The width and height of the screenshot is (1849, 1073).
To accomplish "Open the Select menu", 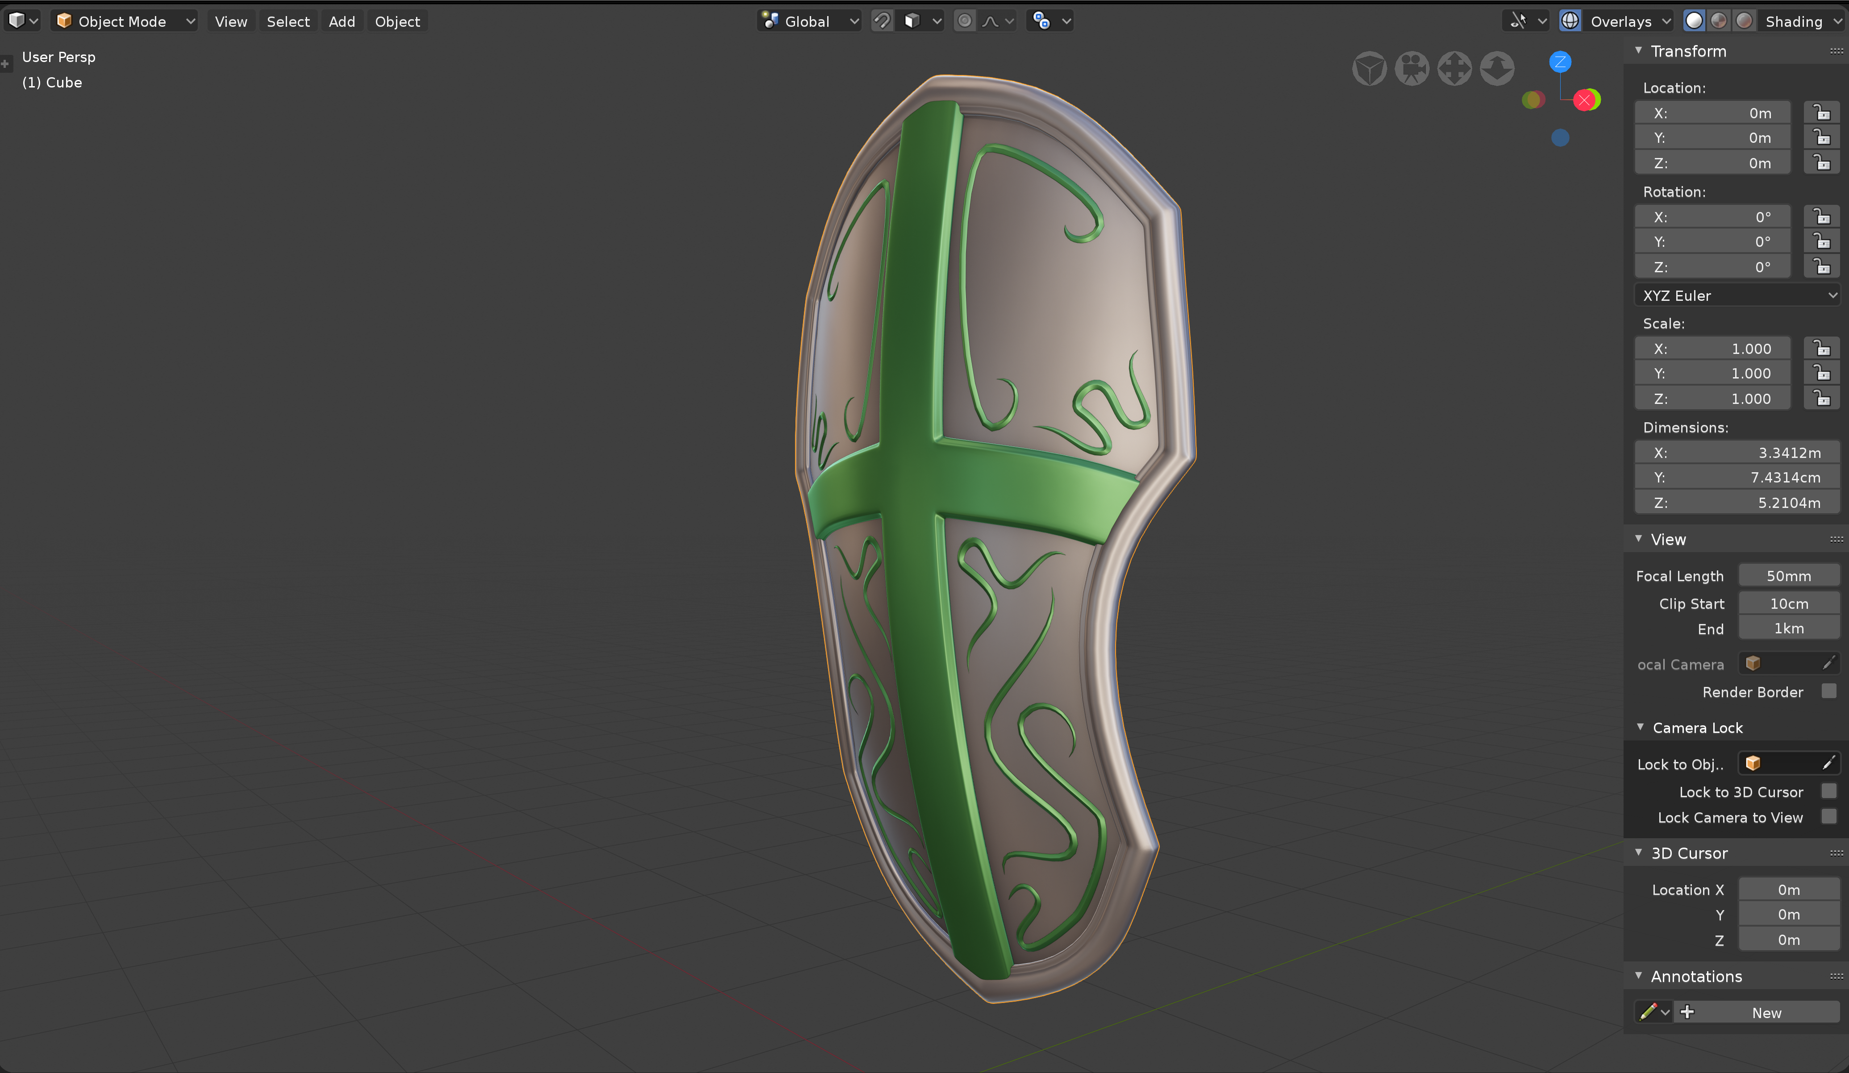I will tap(287, 21).
